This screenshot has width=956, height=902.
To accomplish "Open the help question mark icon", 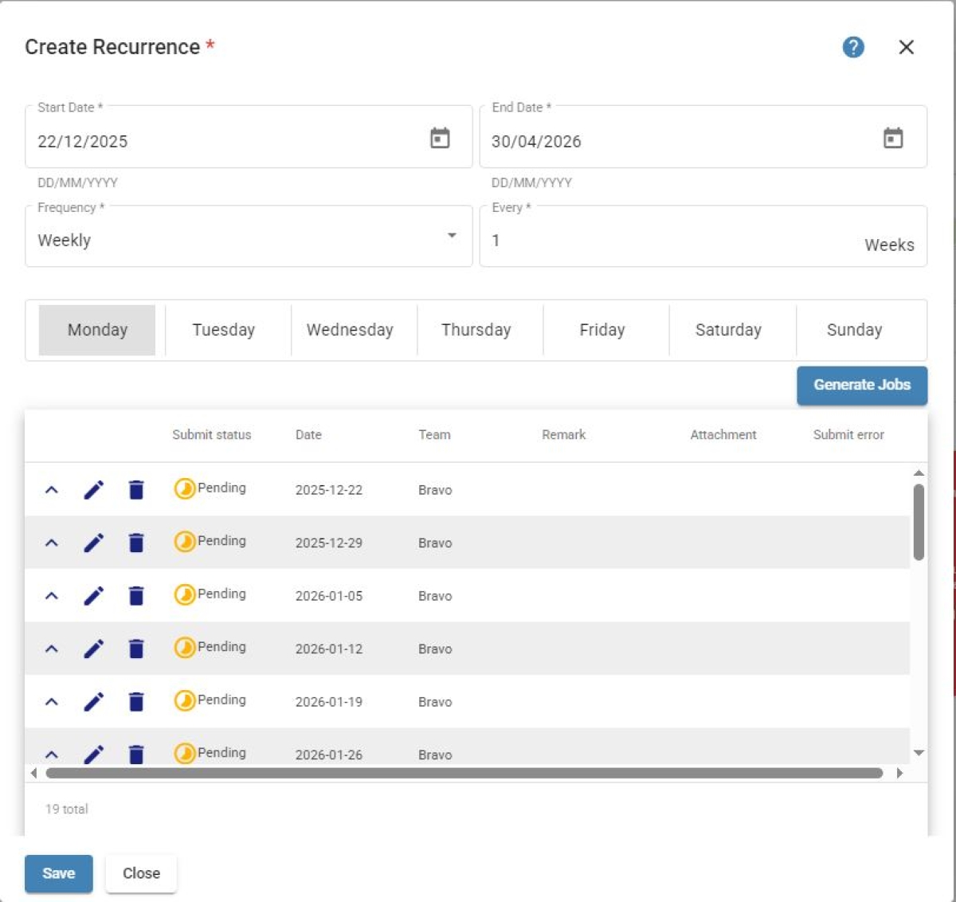I will click(853, 47).
